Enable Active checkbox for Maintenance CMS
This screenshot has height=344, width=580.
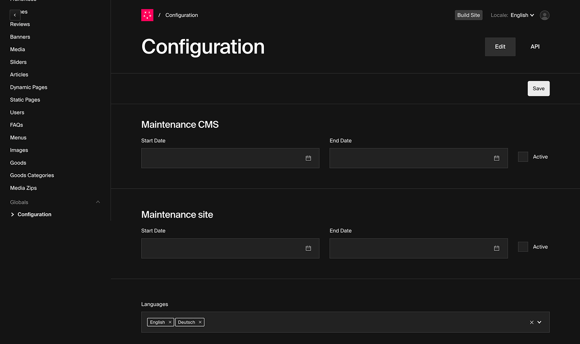[523, 157]
